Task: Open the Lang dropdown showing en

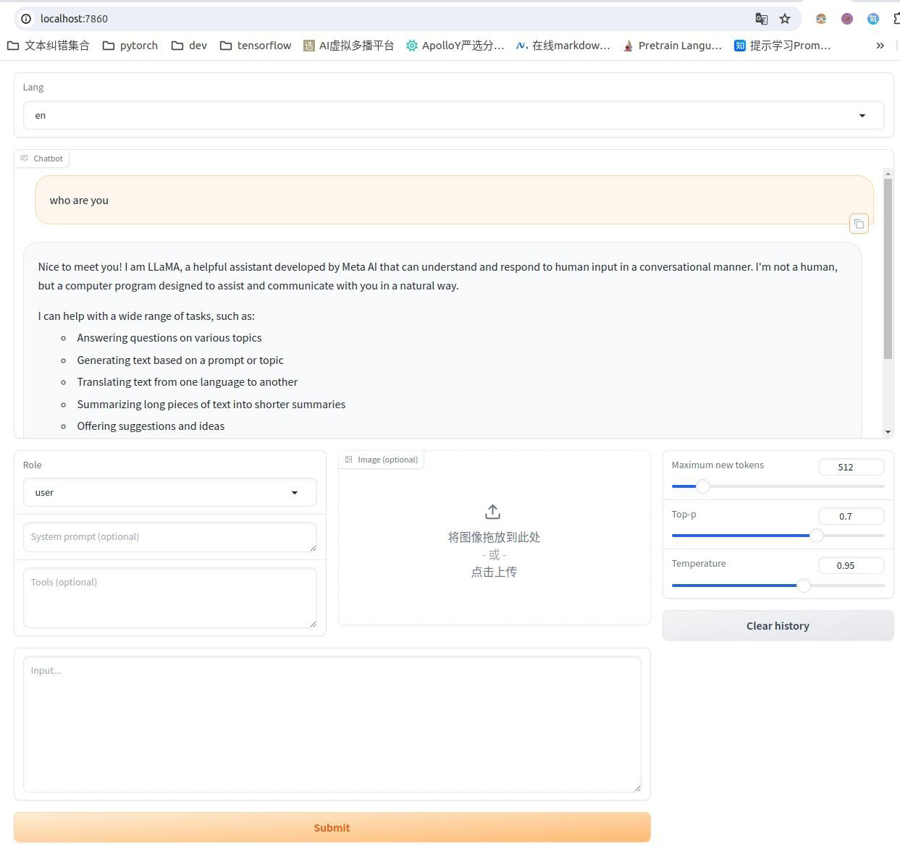Action: (x=454, y=115)
